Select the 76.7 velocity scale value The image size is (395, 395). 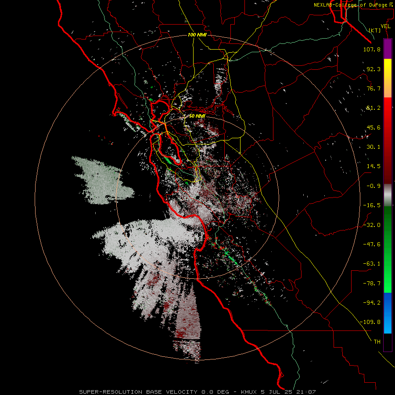pyautogui.click(x=373, y=88)
